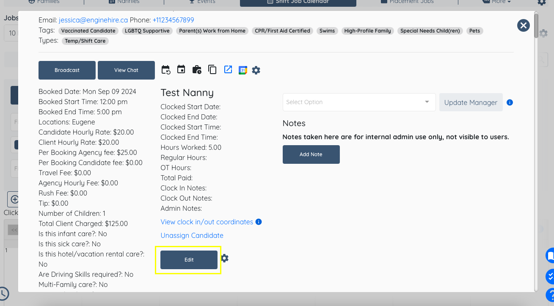
Task: Click gear icon next to Edit button
Action: pyautogui.click(x=225, y=258)
